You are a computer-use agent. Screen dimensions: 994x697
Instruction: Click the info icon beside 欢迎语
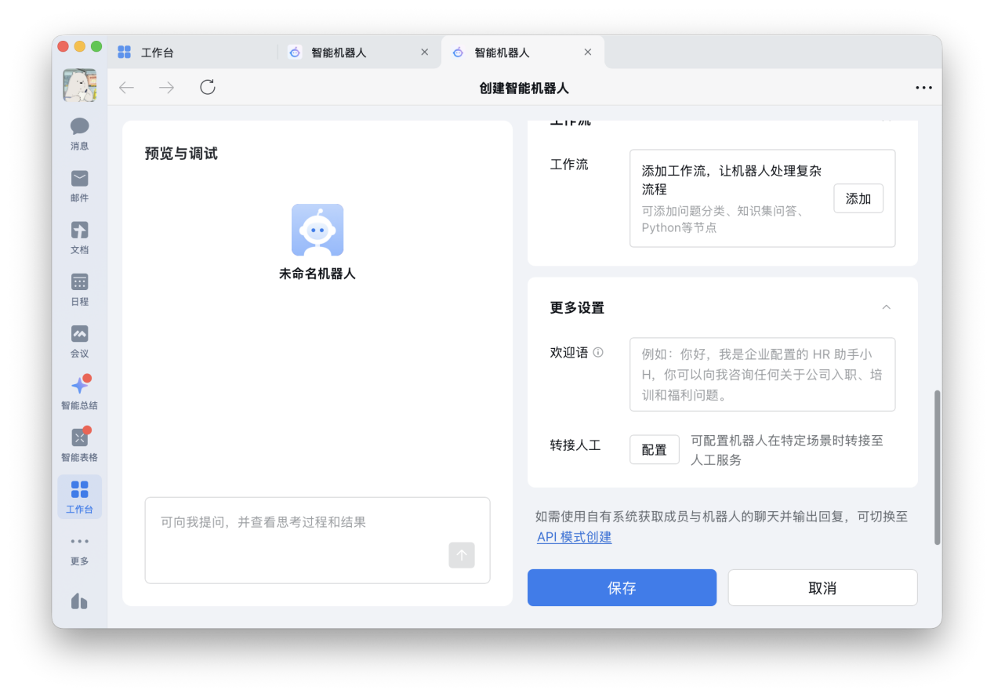[598, 352]
